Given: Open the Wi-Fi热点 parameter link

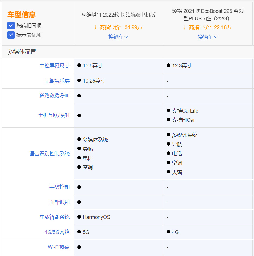Looking at the screenshot, I should click(59, 247).
